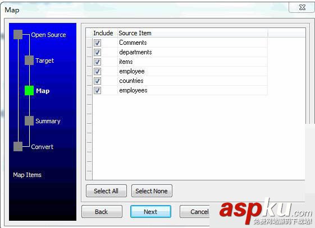
Task: Toggle the employee include checkbox
Action: click(97, 71)
